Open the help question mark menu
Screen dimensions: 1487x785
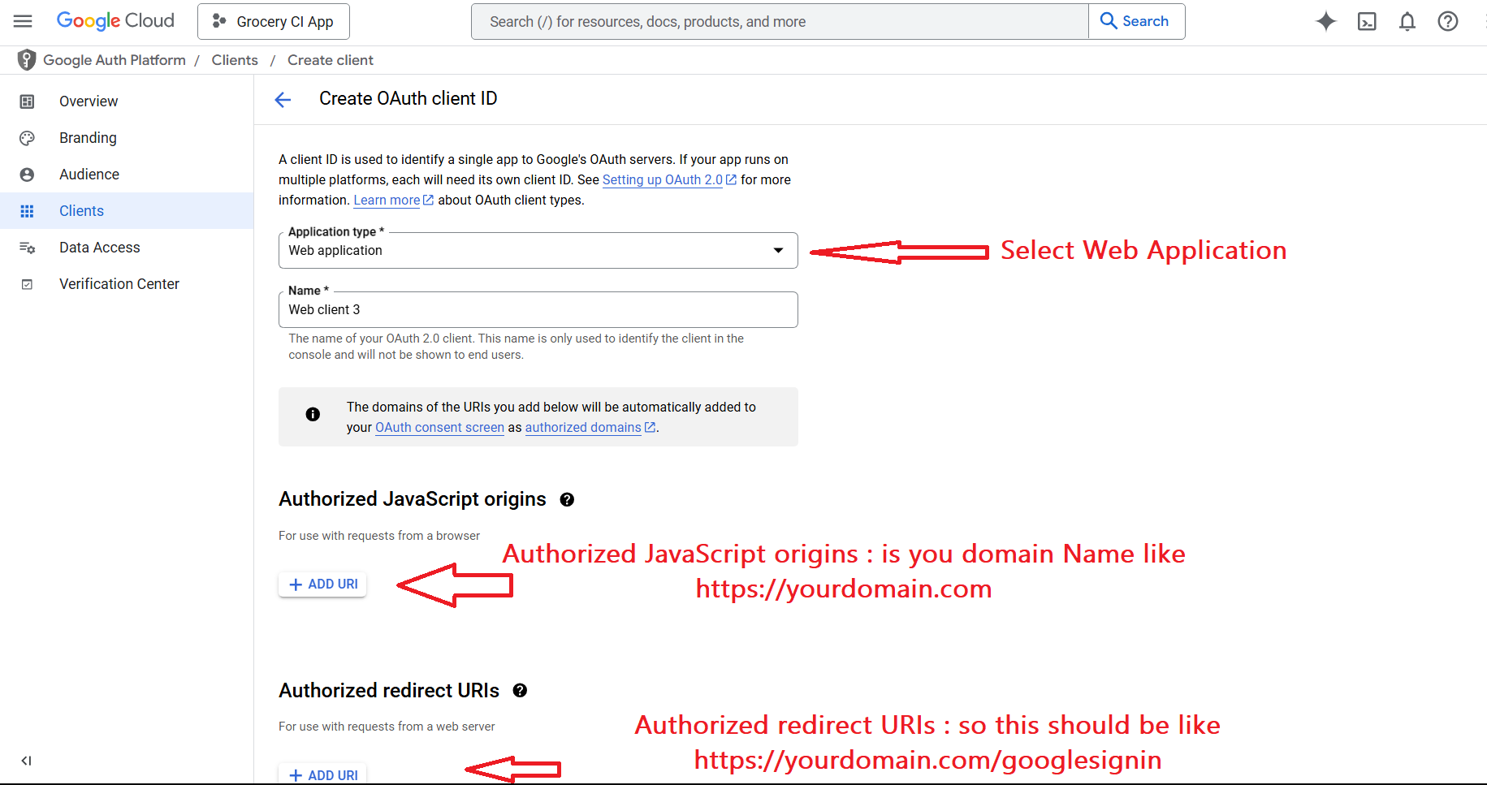tap(1448, 21)
